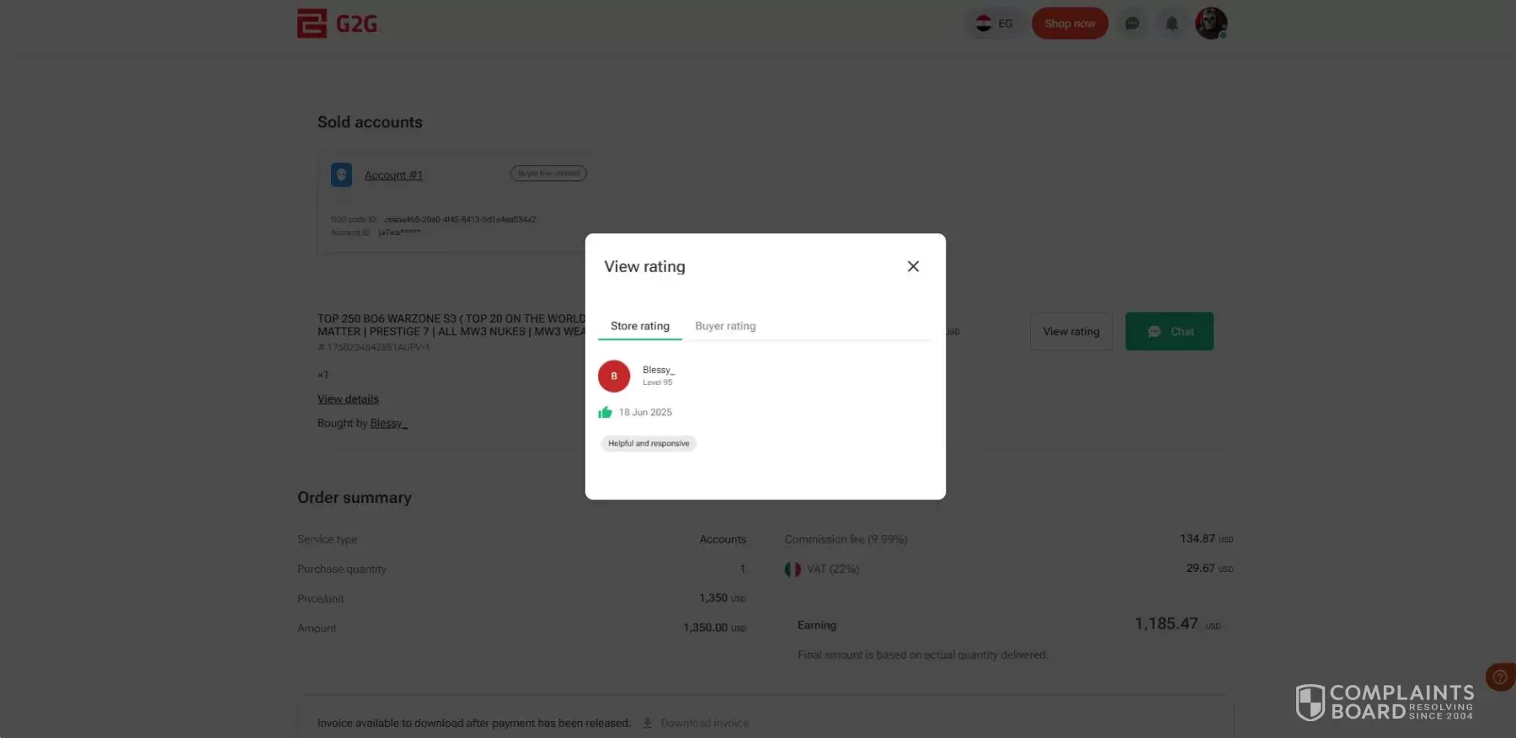Image resolution: width=1516 pixels, height=738 pixels.
Task: Open the Account #1 link
Action: [x=393, y=175]
